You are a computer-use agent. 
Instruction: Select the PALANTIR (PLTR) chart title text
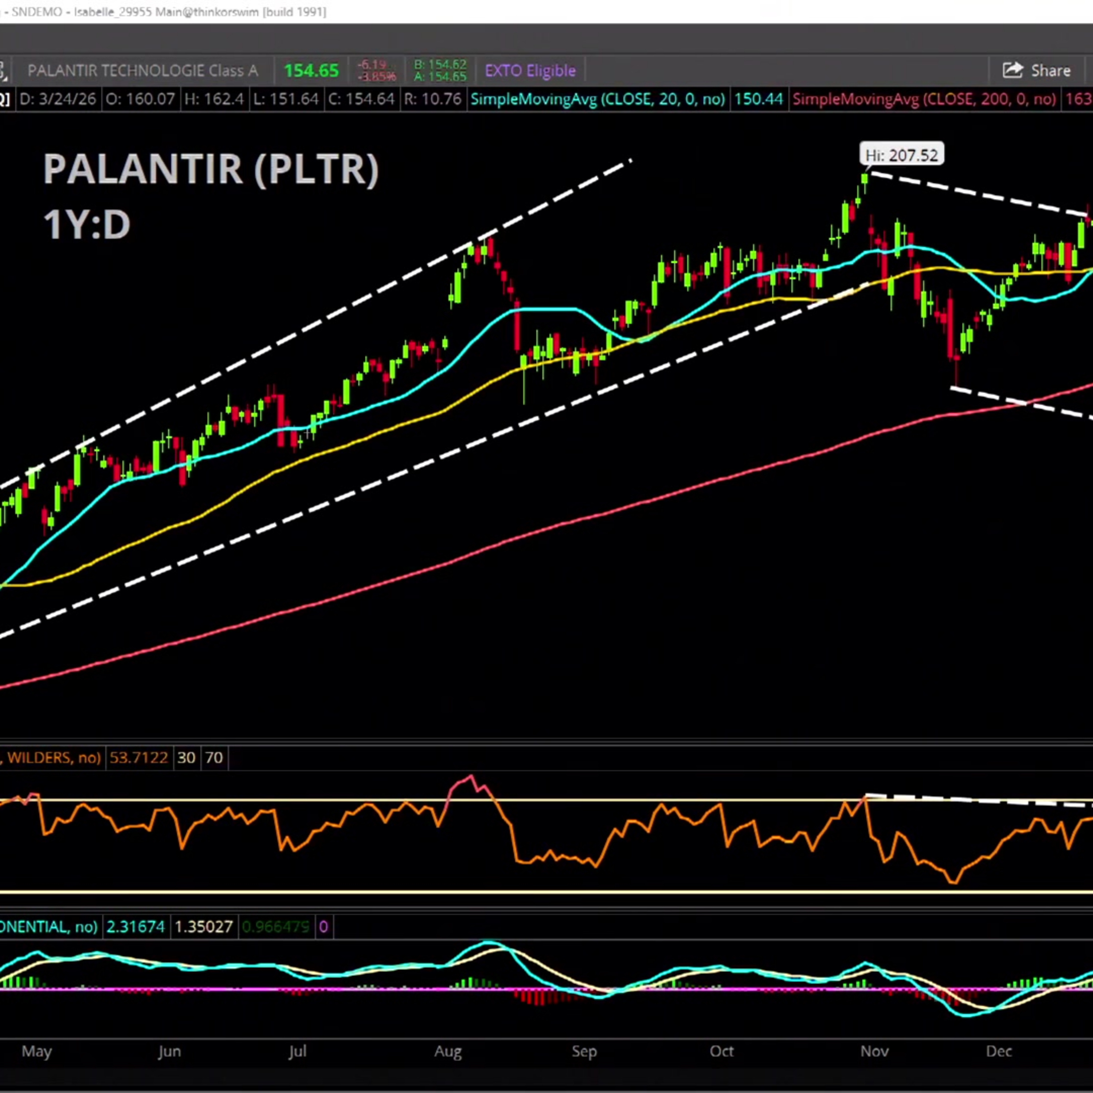(x=211, y=169)
